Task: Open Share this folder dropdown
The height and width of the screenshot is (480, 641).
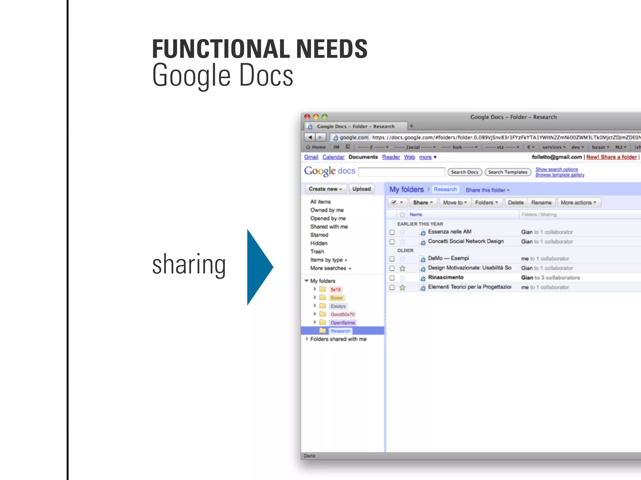Action: tap(488, 190)
